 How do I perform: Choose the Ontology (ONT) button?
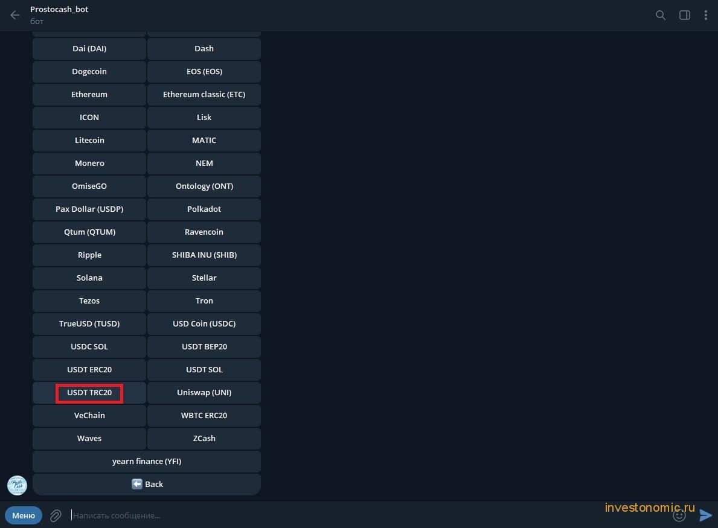coord(204,186)
